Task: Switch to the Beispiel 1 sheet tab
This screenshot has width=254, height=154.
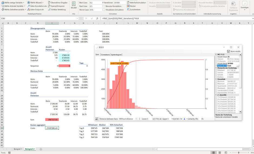Action: click(18, 149)
